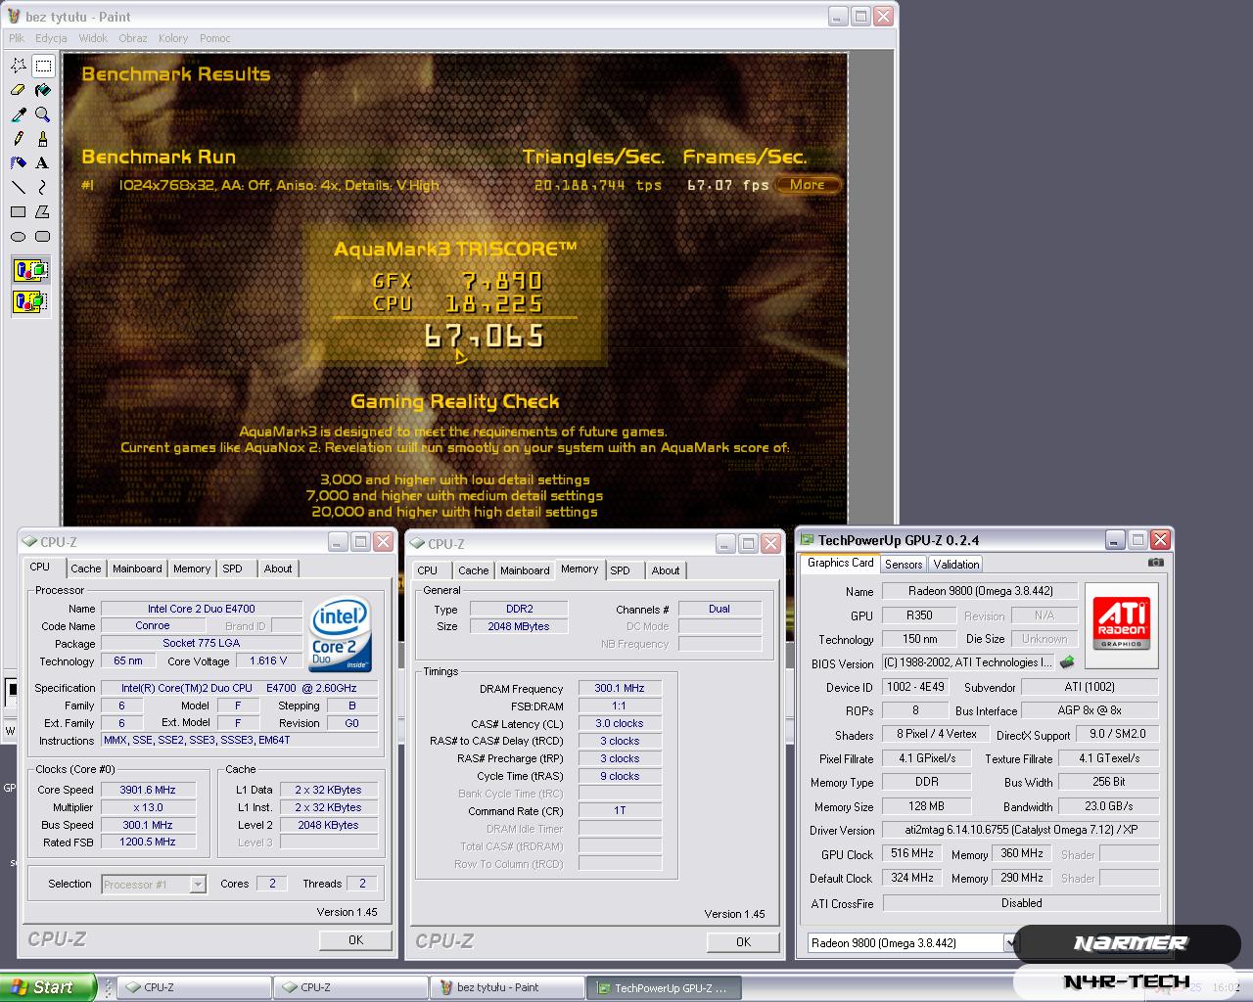Select the Free-Form Select tool in Paint
1253x1002 pixels.
coord(19,66)
